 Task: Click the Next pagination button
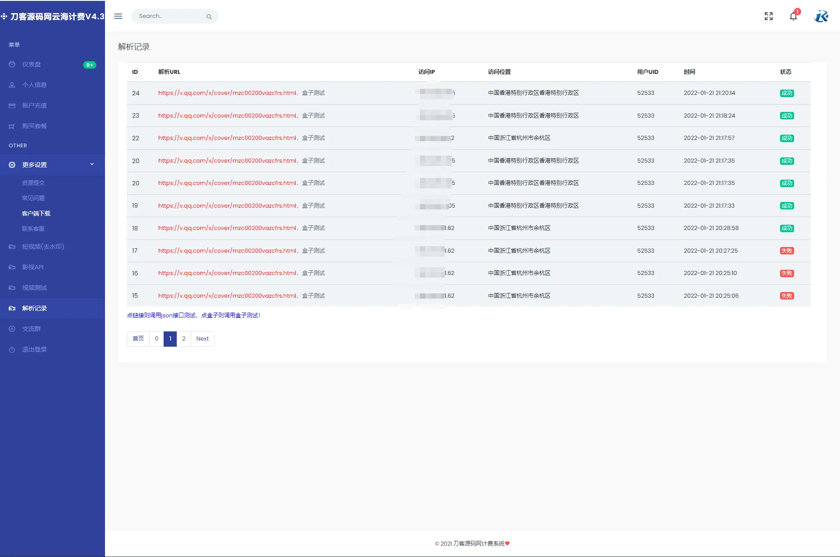[202, 339]
